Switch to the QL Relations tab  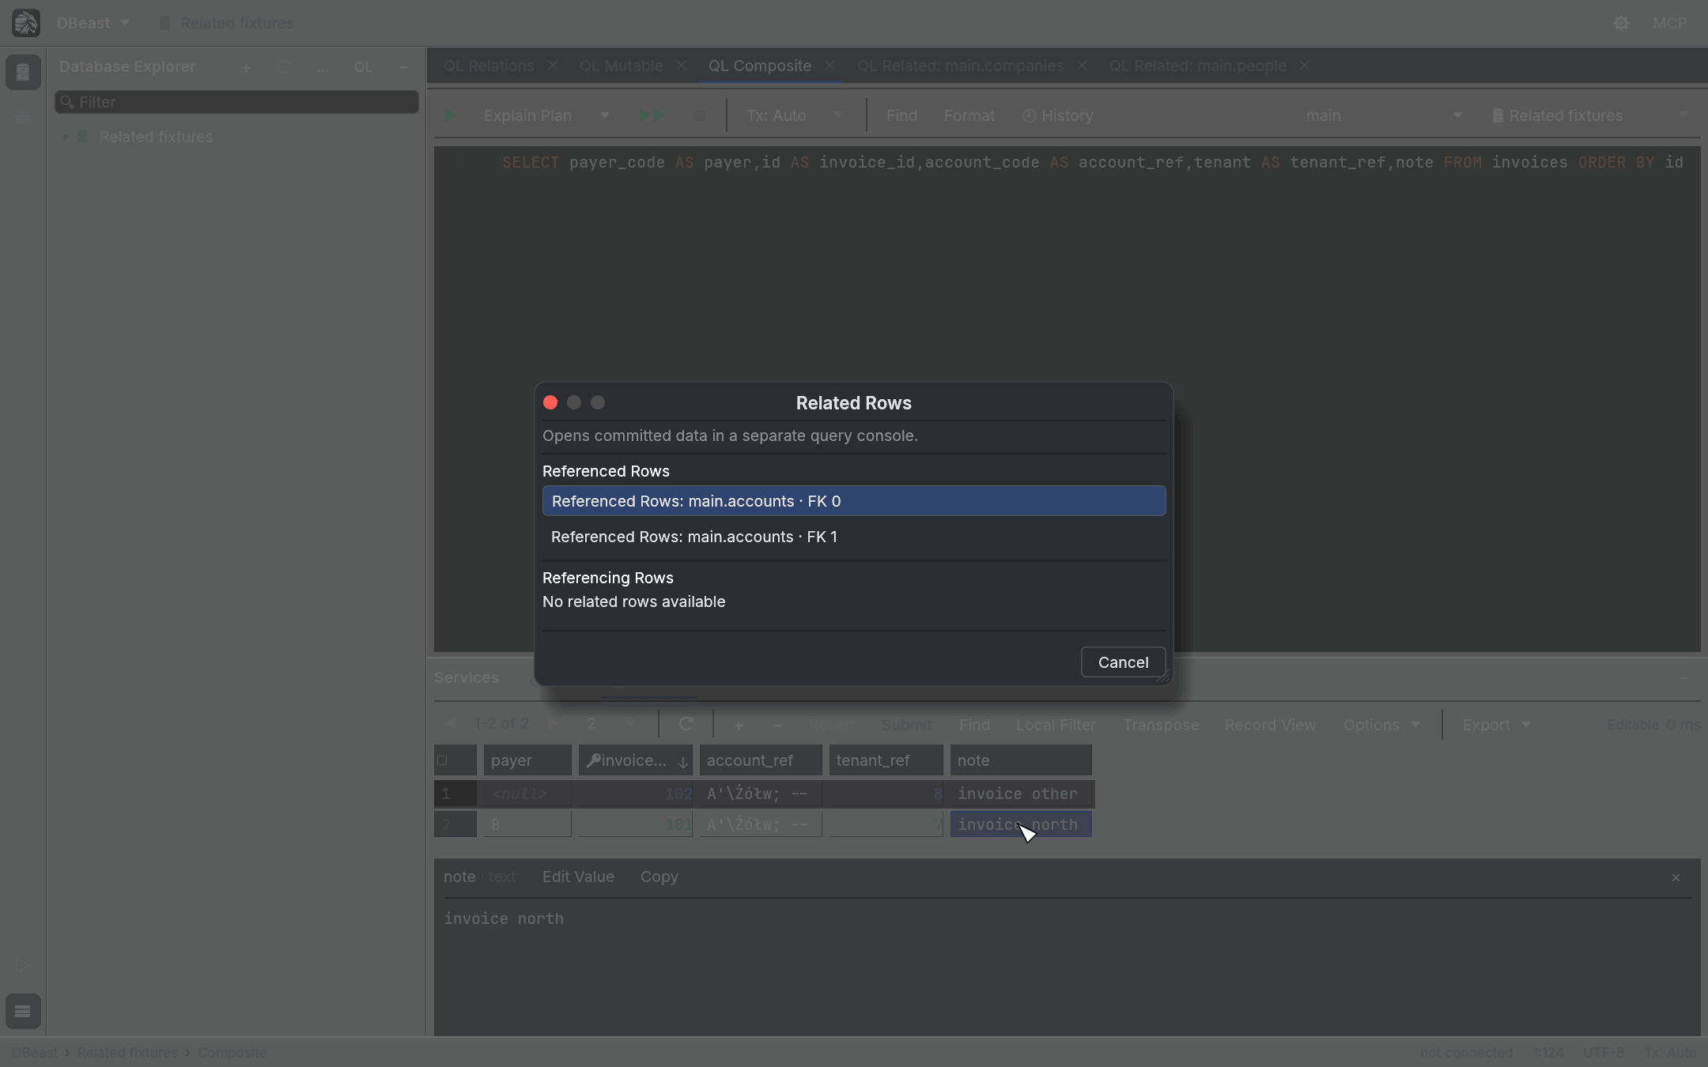[489, 66]
